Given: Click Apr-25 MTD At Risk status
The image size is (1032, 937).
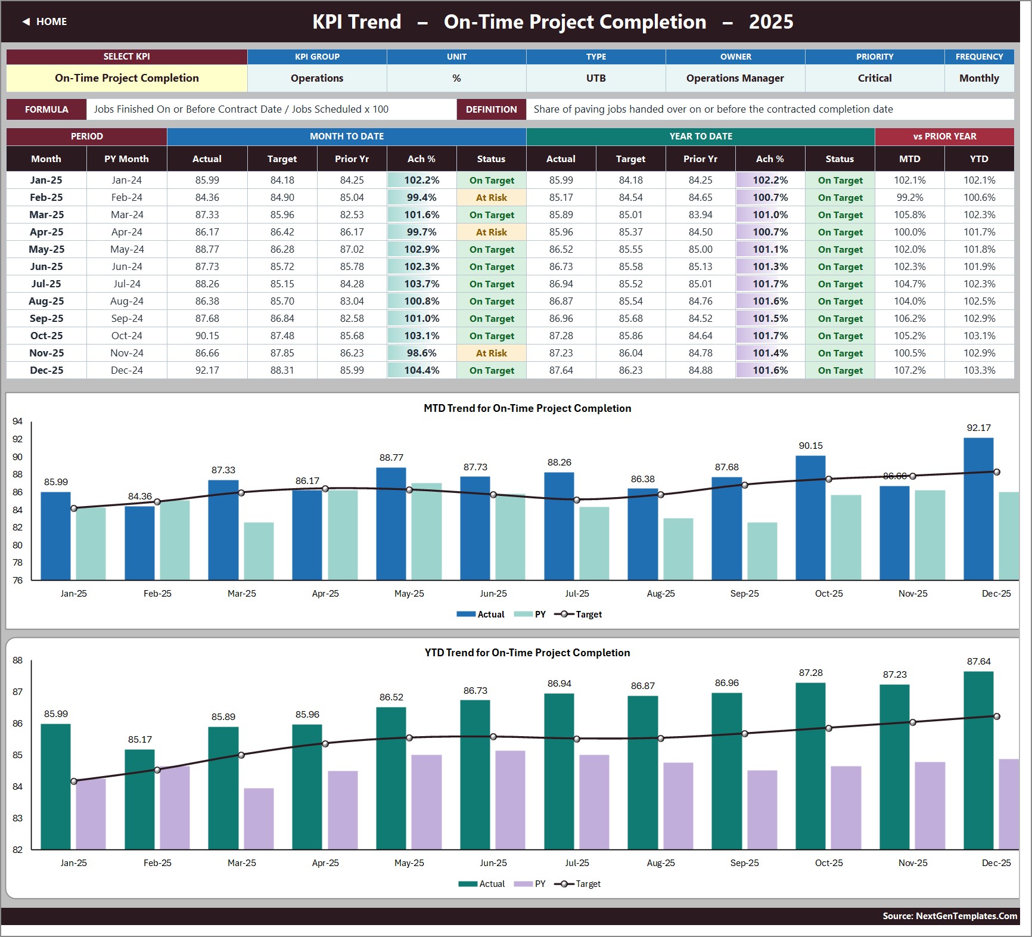Looking at the screenshot, I should pyautogui.click(x=492, y=232).
